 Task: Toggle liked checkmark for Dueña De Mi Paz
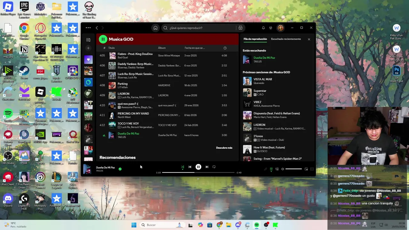click(120, 169)
